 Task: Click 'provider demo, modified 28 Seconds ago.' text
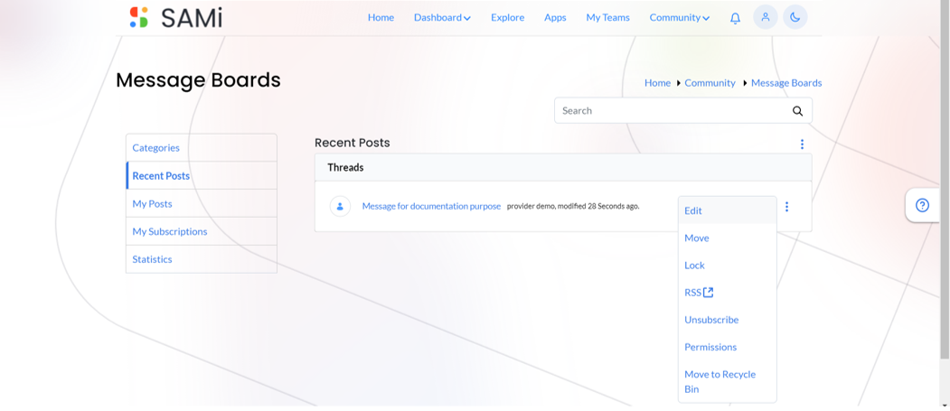pyautogui.click(x=573, y=206)
